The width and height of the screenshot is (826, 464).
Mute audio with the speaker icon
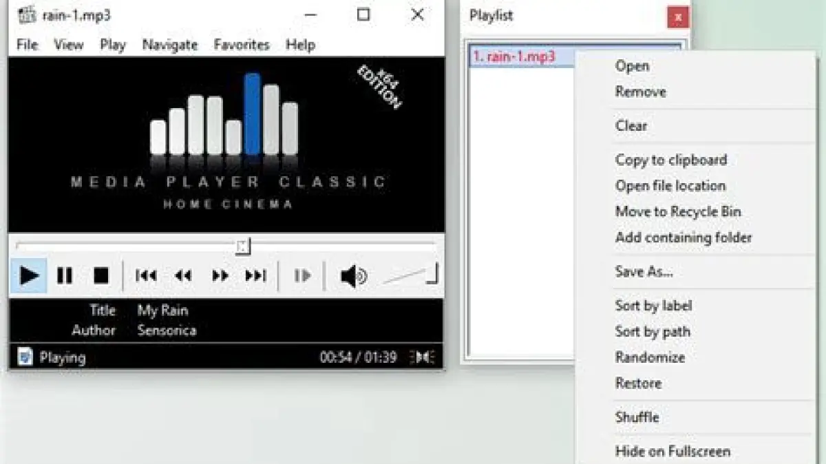coord(353,276)
